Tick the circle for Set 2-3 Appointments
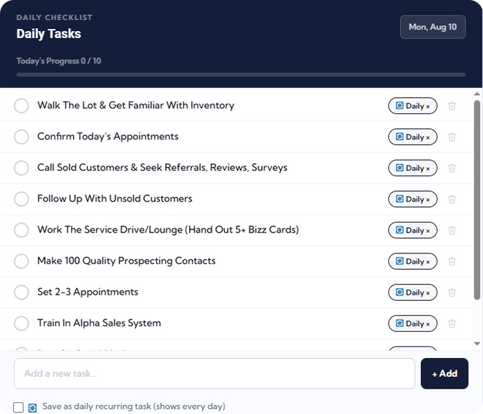 click(21, 293)
